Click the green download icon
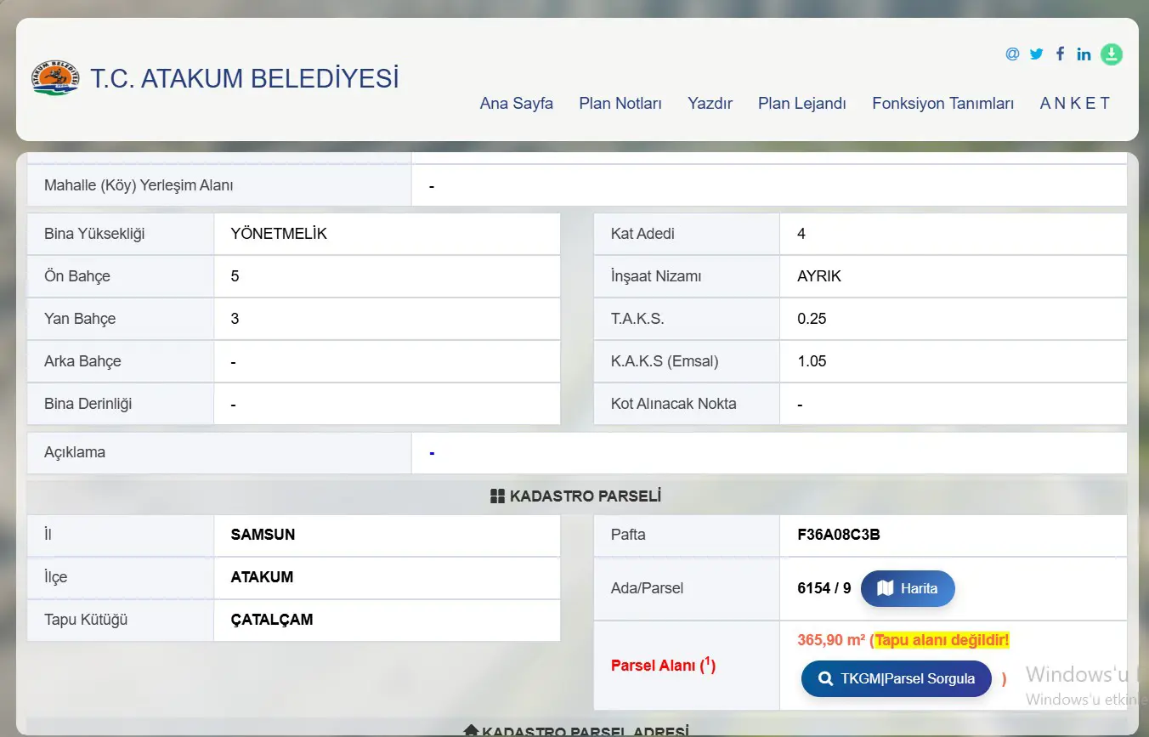Viewport: 1149px width, 737px height. coord(1112,54)
